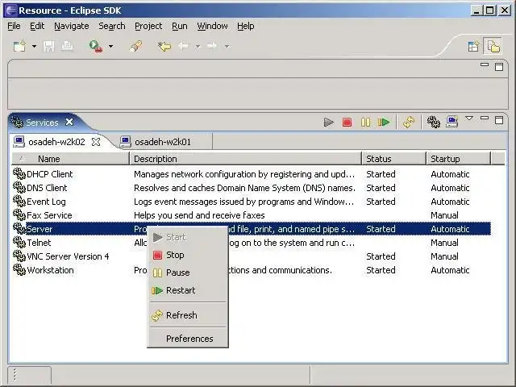Sort by the Status column header
Image resolution: width=516 pixels, height=387 pixels.
tap(394, 159)
